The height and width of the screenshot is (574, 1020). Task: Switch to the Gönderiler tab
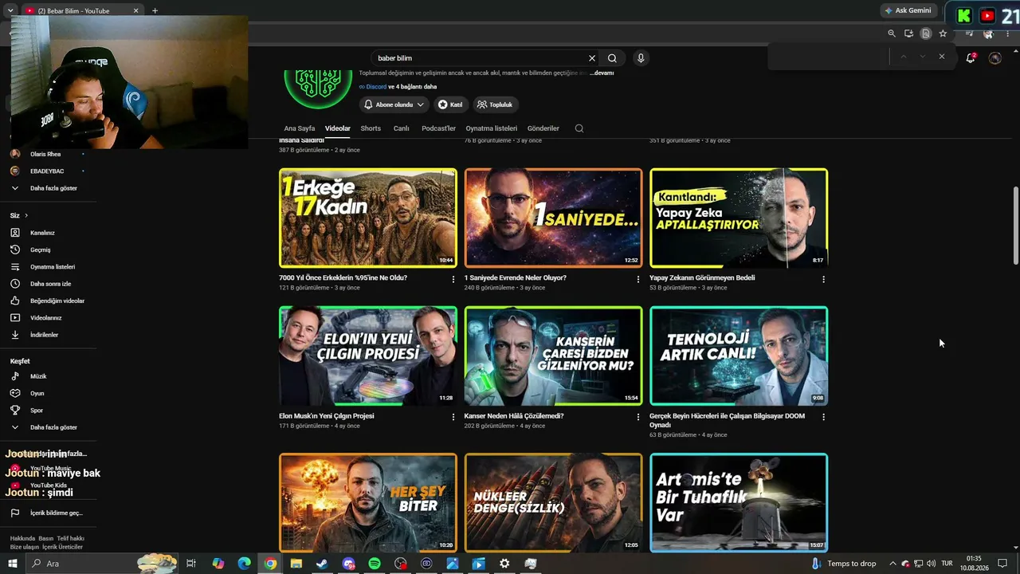pos(543,128)
